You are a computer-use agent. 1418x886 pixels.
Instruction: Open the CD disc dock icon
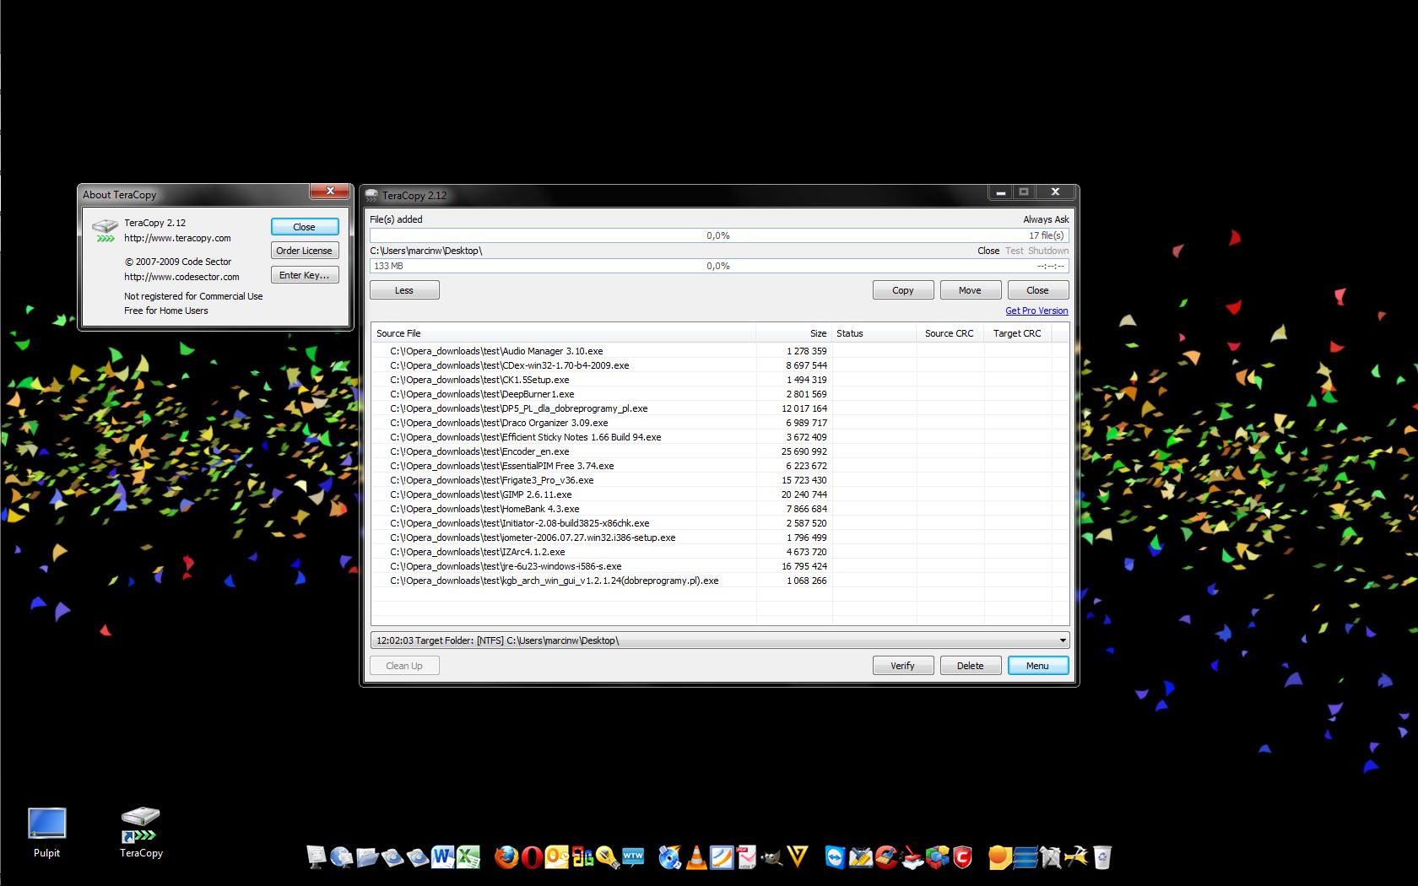668,857
